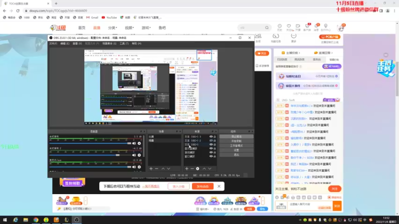The width and height of the screenshot is (399, 224).
Task: Open settings gear for second mixer channel
Action: coord(139,155)
